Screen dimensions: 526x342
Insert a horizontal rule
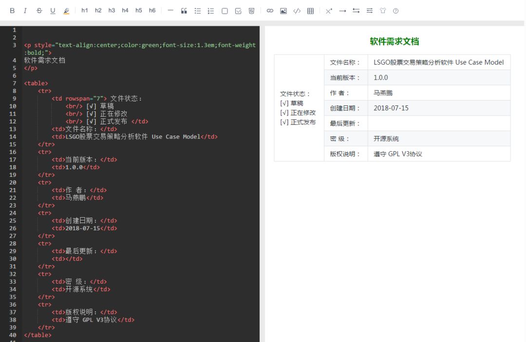170,10
